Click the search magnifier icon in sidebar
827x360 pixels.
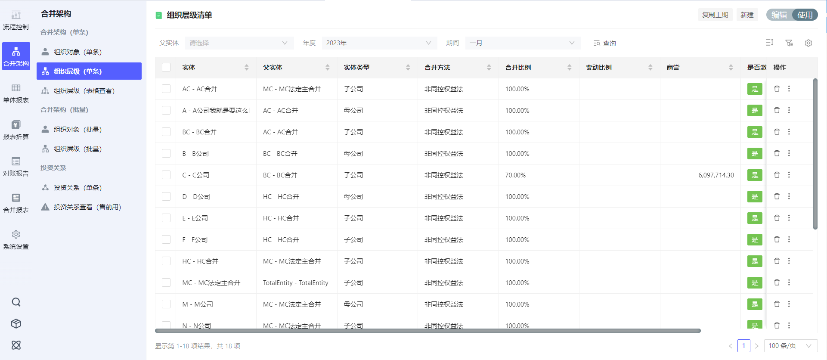coord(16,302)
